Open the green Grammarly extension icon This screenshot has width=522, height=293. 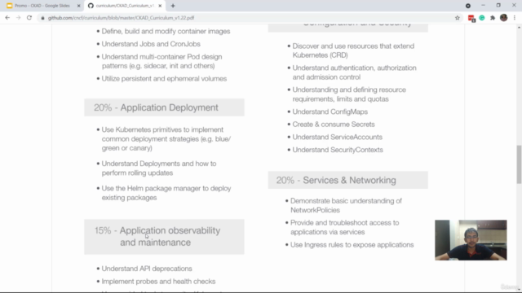tap(482, 18)
